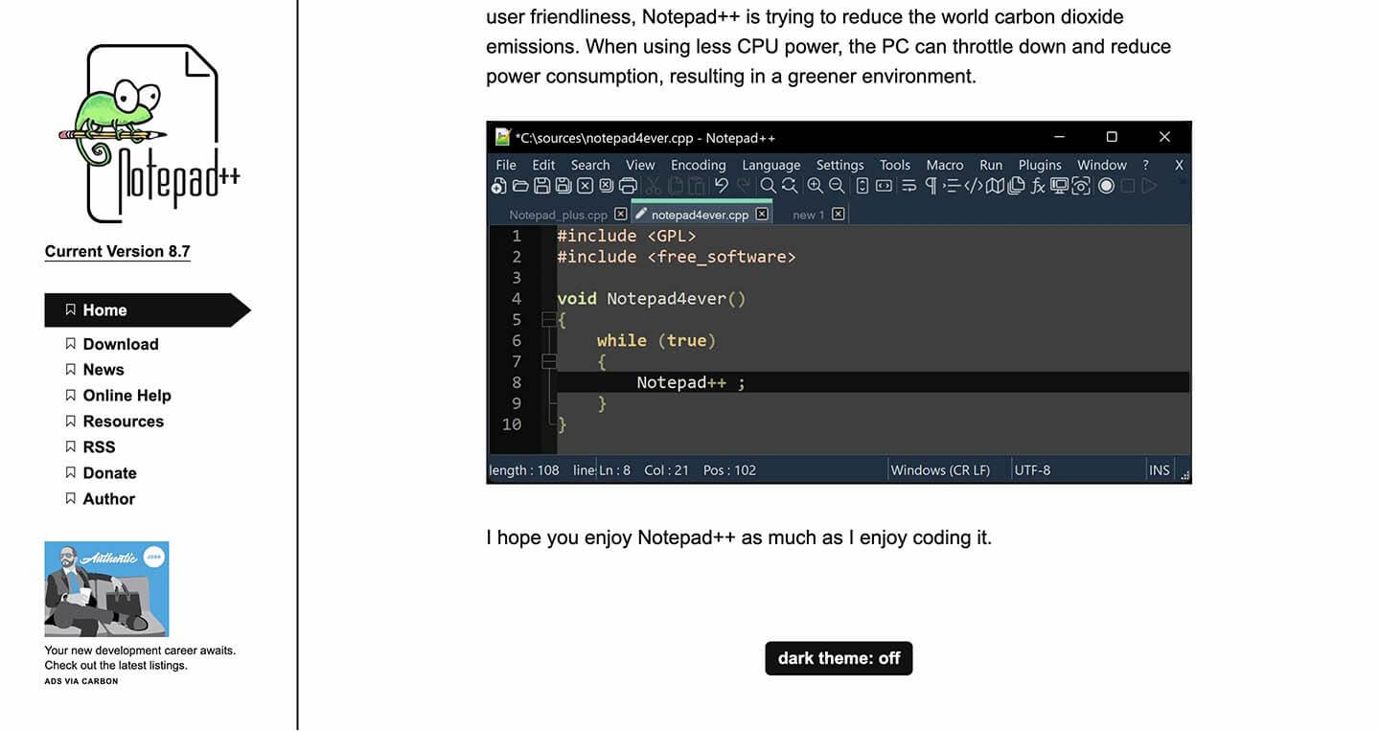
Task: Click the Close All toolbar icon
Action: pyautogui.click(x=606, y=186)
